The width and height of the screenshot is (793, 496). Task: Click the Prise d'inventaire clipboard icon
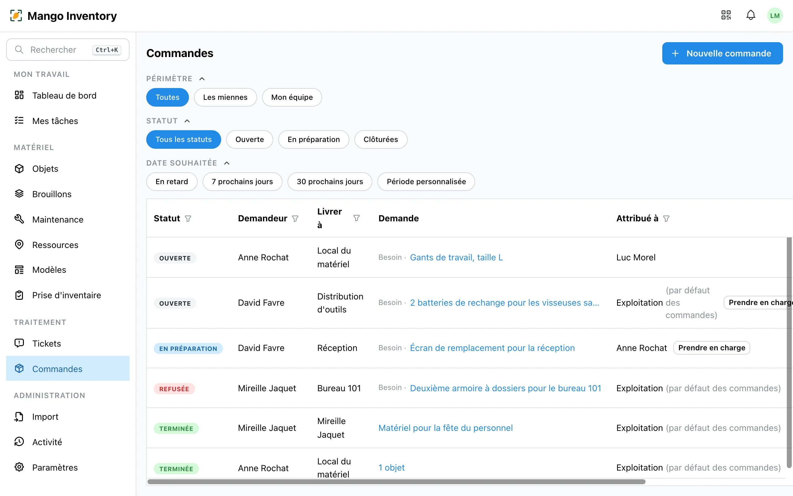click(x=19, y=295)
